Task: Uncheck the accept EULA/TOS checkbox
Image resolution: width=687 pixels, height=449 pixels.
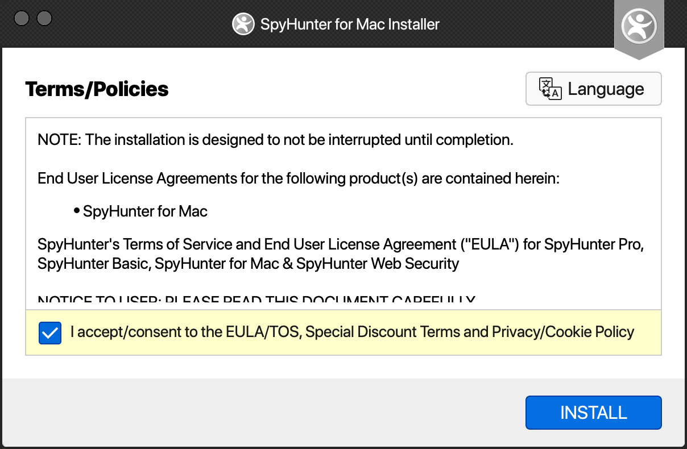Action: [50, 333]
